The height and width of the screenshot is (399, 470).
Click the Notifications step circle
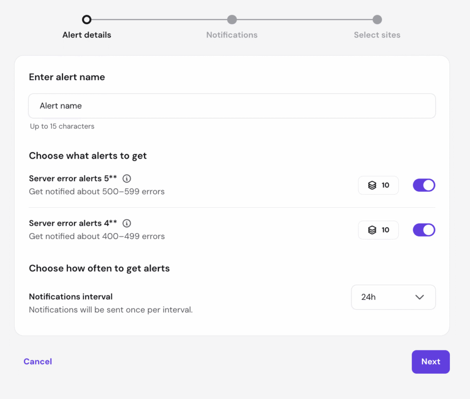pos(232,20)
